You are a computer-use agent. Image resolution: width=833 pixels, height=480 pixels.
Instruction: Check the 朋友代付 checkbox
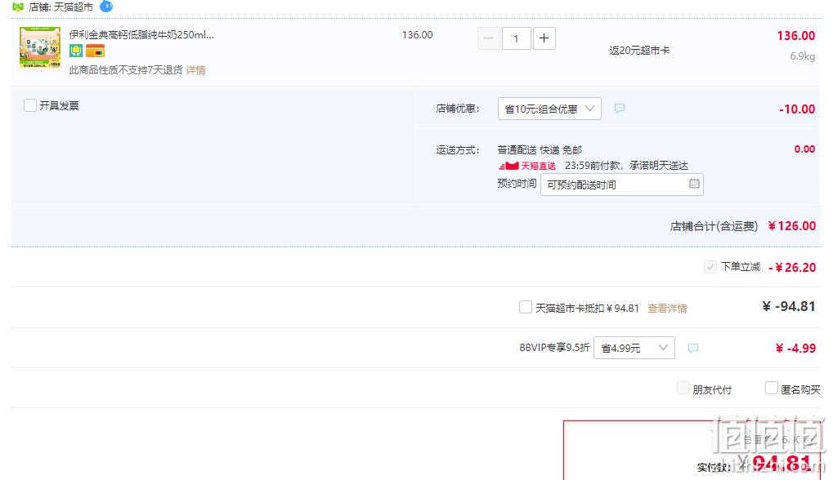pyautogui.click(x=683, y=389)
